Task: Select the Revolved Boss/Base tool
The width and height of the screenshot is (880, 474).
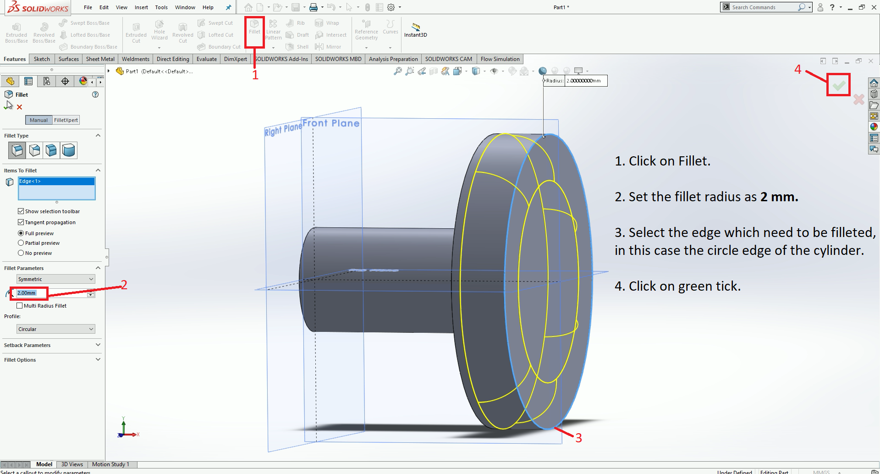Action: [x=44, y=33]
